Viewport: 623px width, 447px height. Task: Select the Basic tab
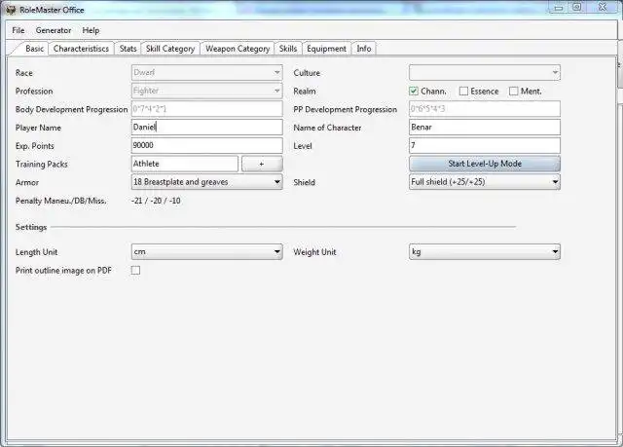tap(34, 48)
